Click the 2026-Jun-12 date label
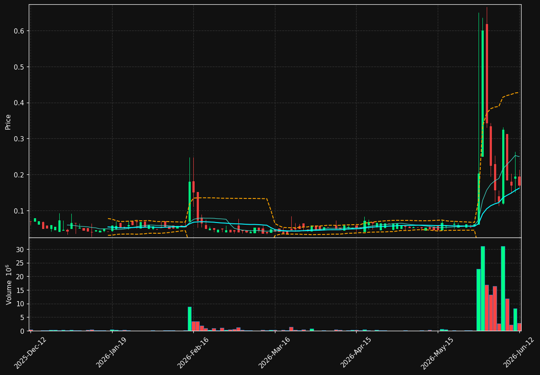The height and width of the screenshot is (375, 540). [x=519, y=353]
